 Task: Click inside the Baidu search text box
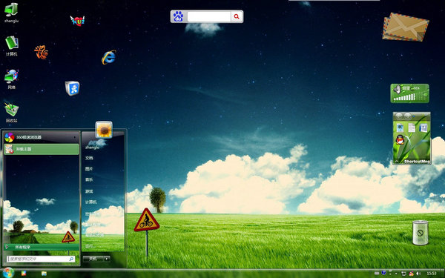coord(209,17)
